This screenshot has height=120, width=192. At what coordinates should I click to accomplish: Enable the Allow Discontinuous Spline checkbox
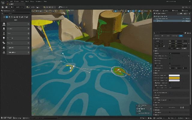[x=170, y=83]
